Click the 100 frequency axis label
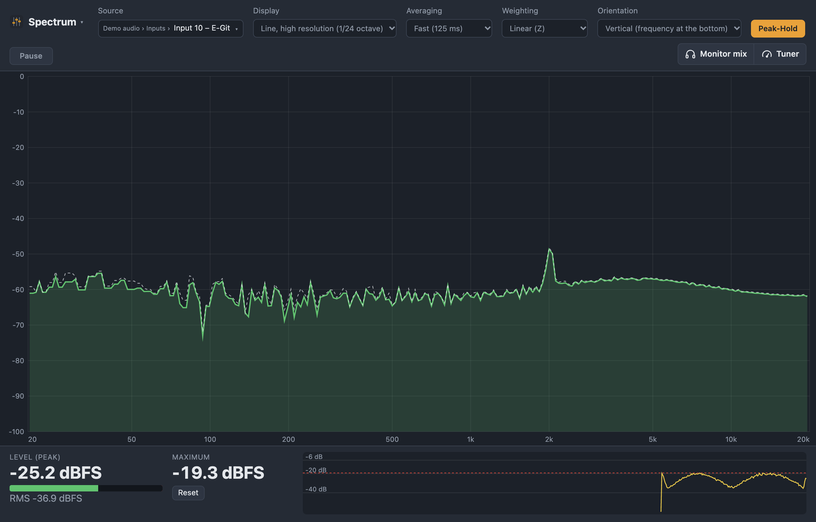816x522 pixels. coord(210,439)
